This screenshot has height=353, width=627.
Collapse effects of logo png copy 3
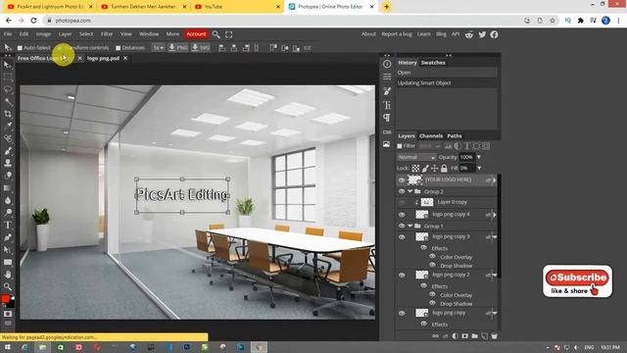click(495, 237)
